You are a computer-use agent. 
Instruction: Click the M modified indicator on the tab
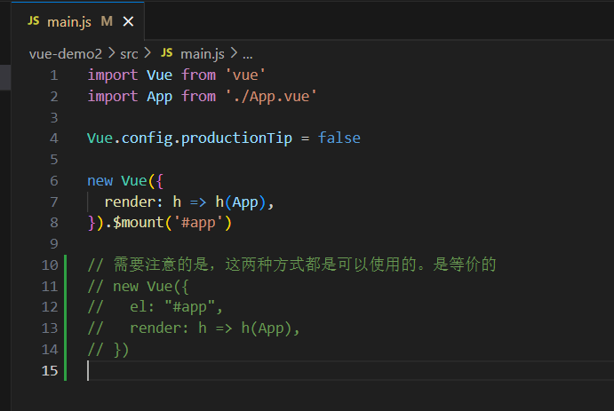(x=107, y=20)
